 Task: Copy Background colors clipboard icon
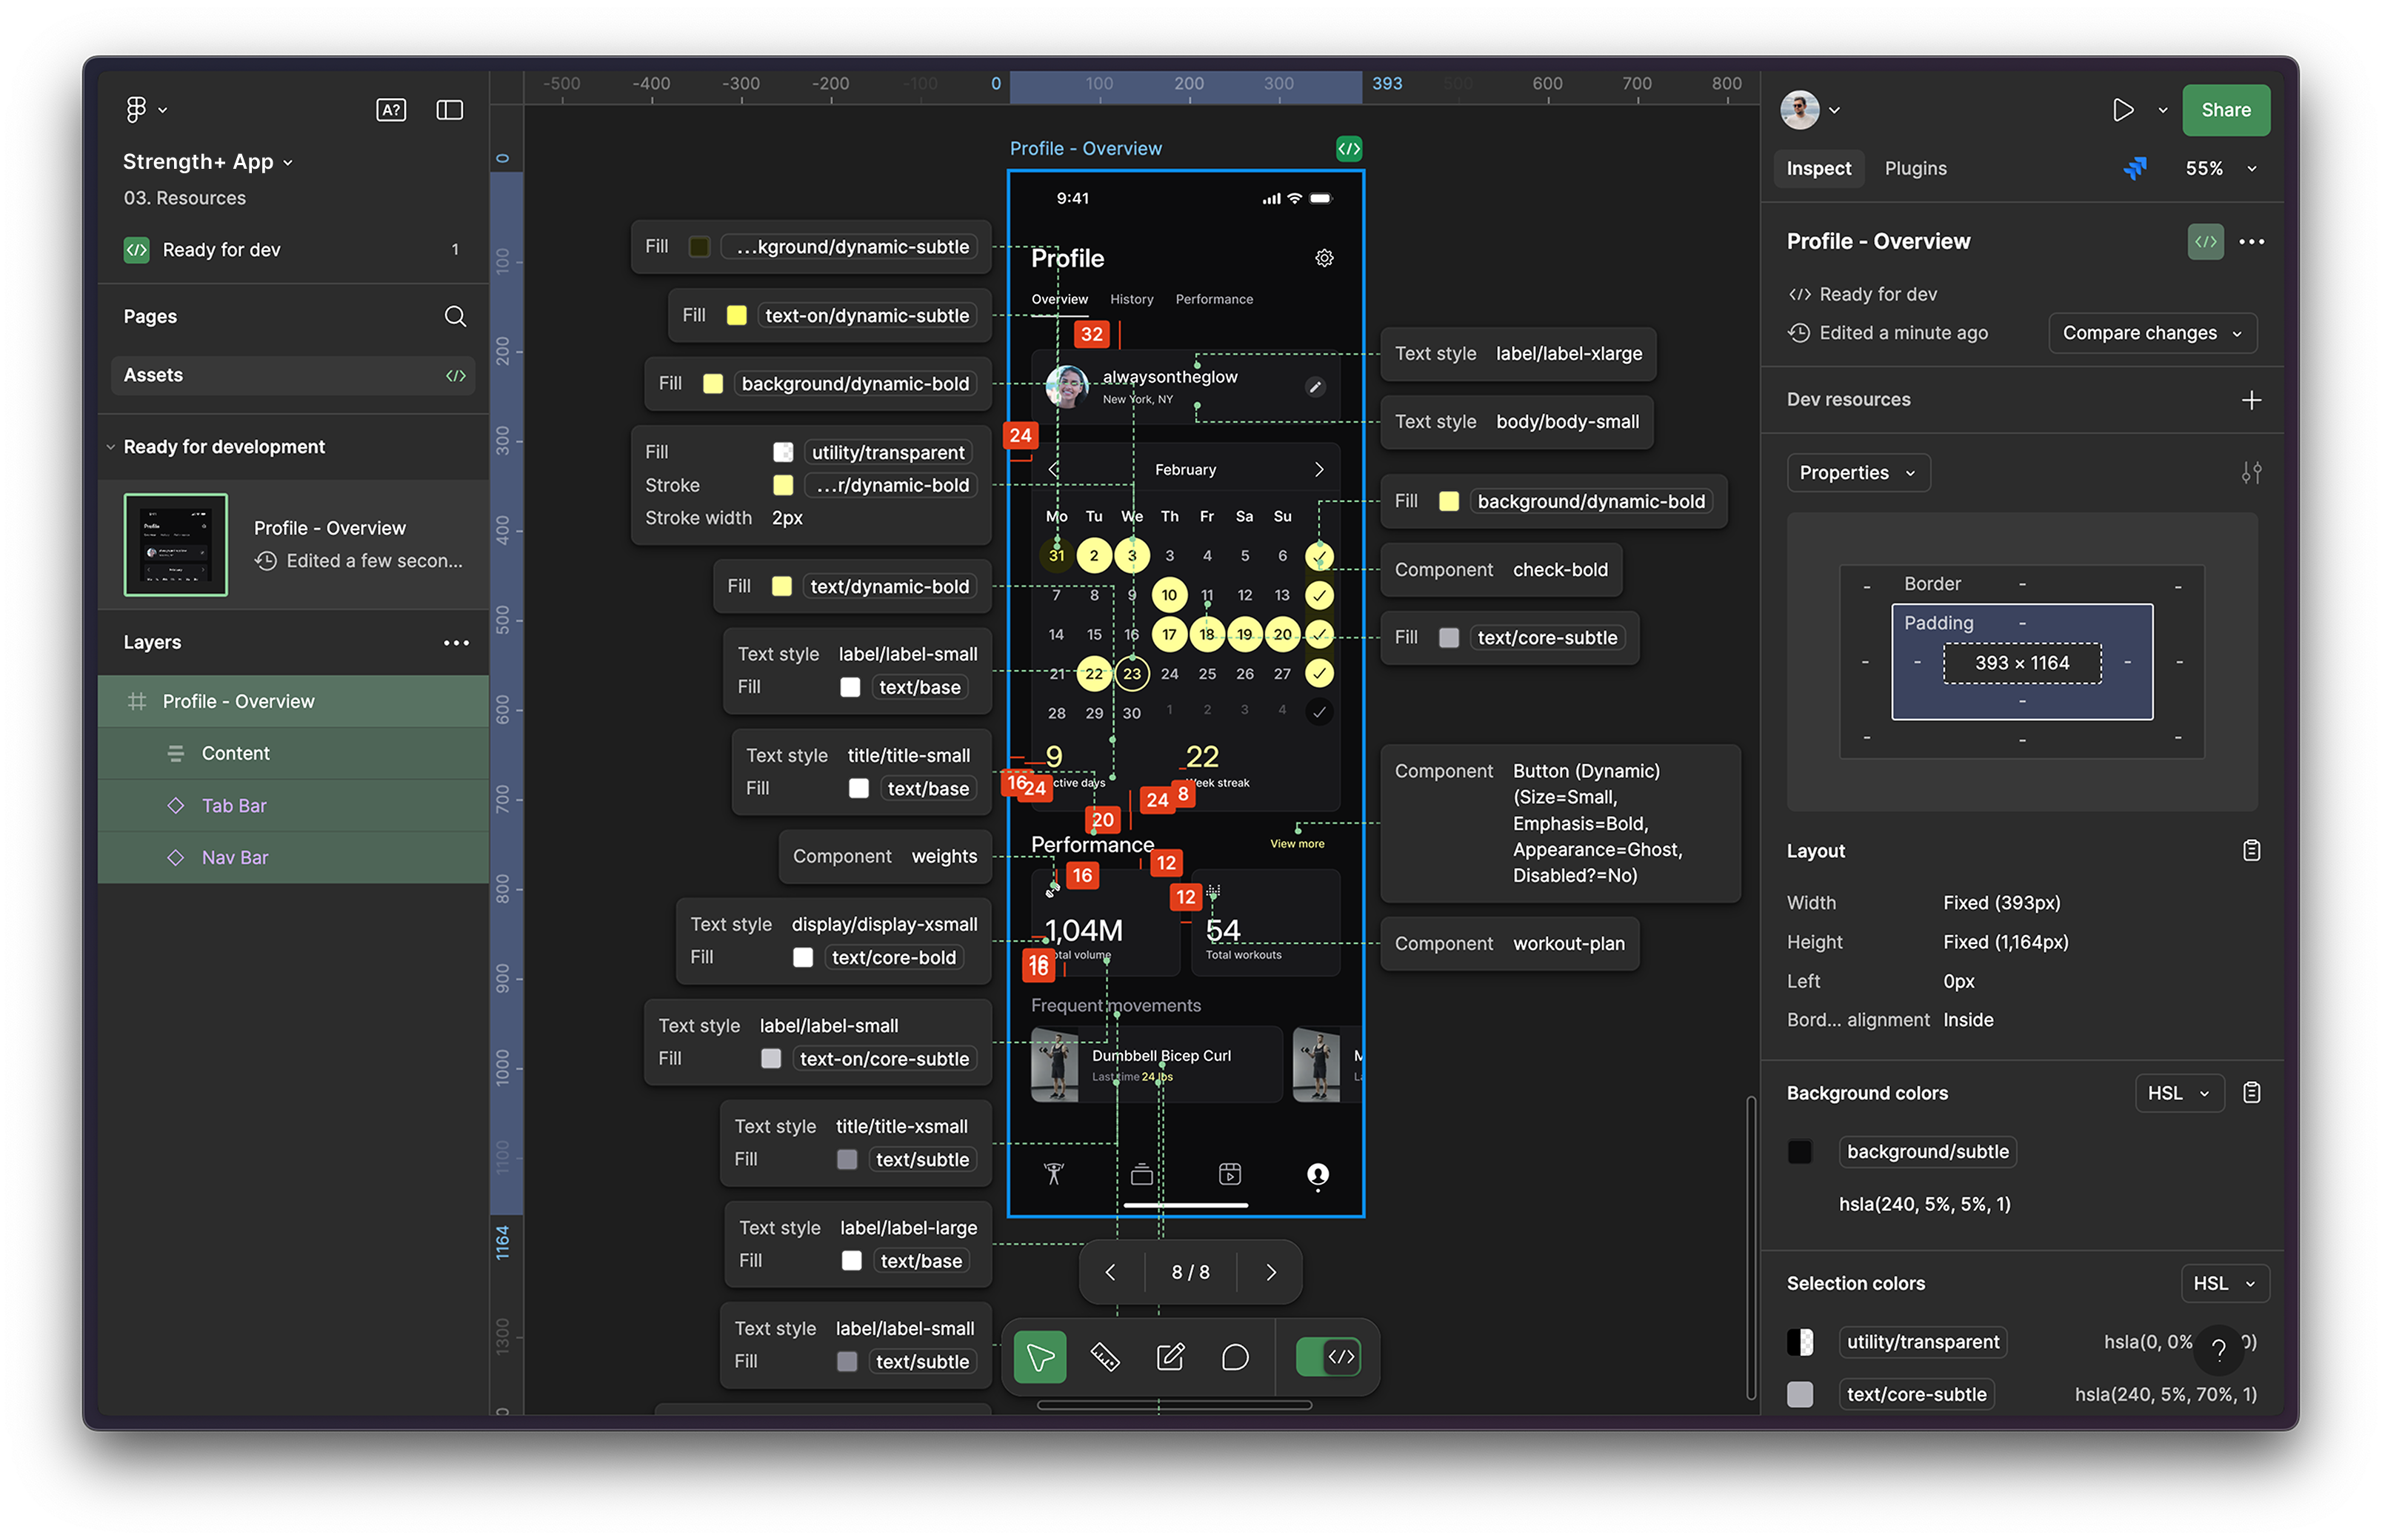2250,1092
